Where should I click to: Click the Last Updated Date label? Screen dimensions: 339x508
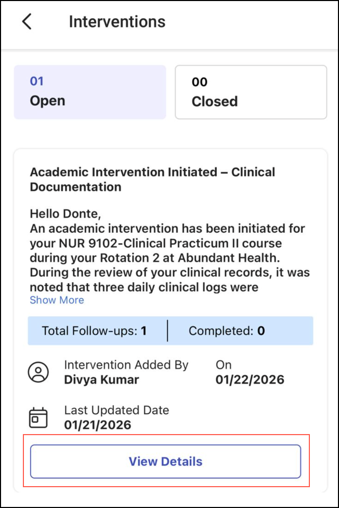[x=116, y=410]
